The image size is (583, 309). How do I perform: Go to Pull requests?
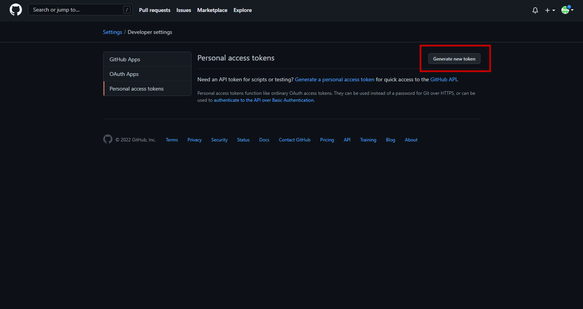point(154,10)
